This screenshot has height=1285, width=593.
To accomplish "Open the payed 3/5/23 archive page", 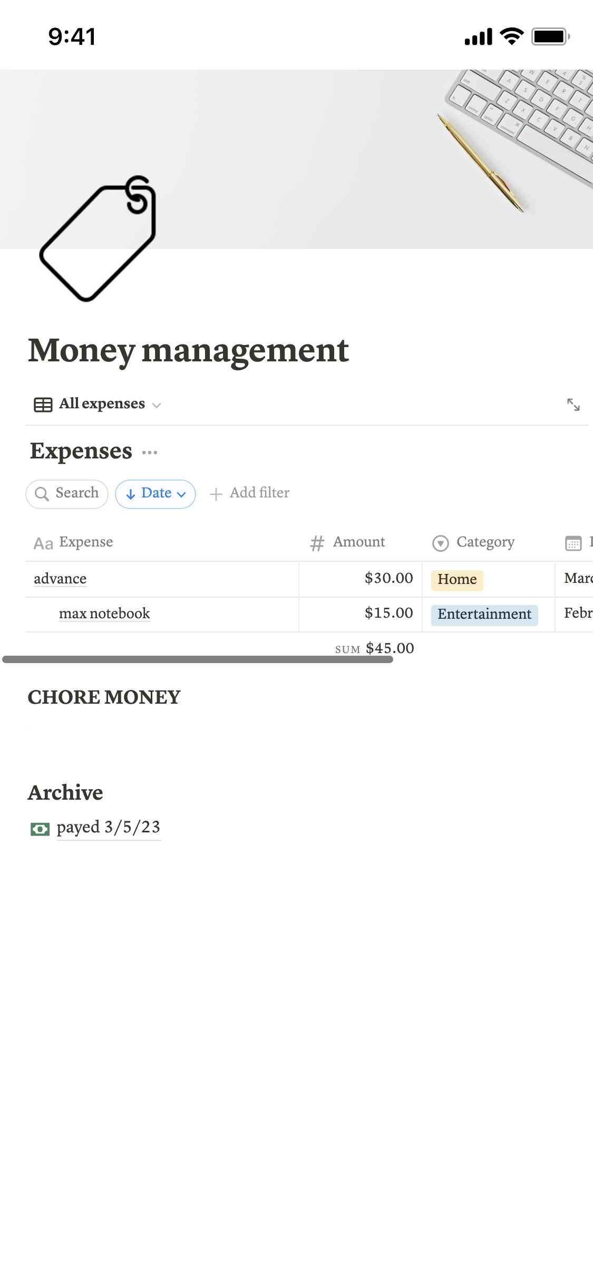I will coord(108,828).
